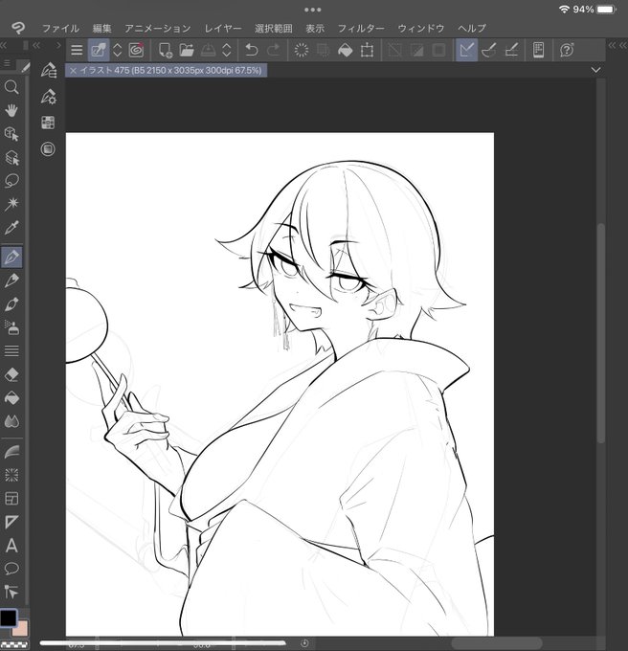Open the フィルター menu
Screen dimensions: 628x651
pyautogui.click(x=361, y=28)
